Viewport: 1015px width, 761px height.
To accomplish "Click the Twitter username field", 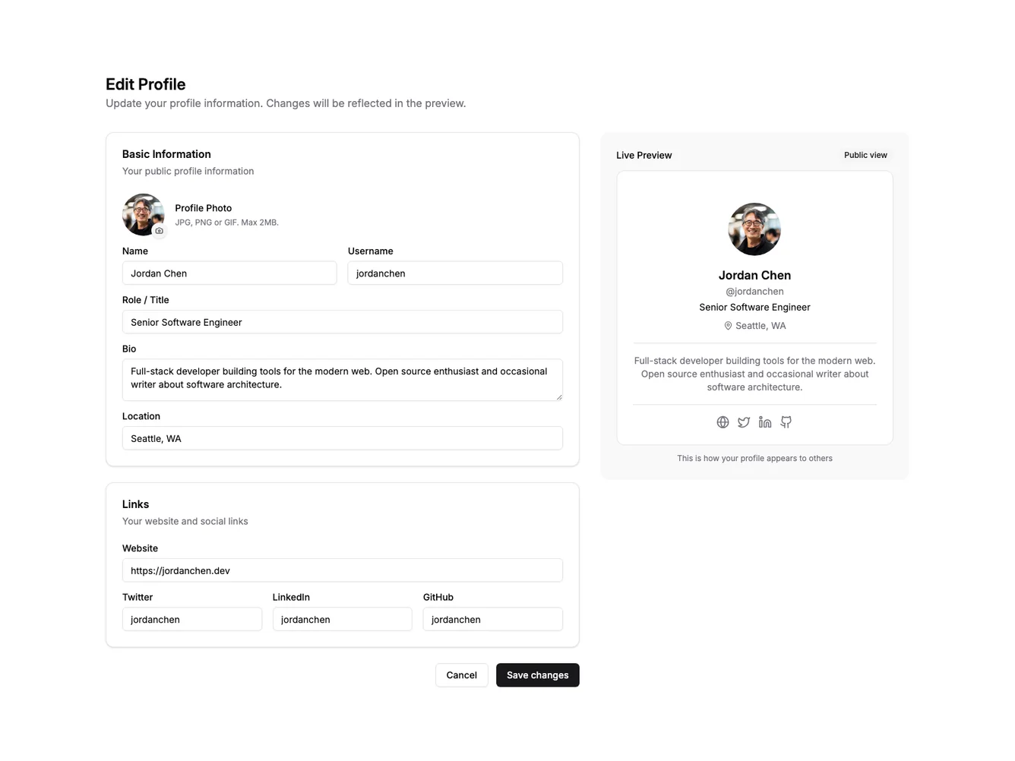I will tap(192, 619).
